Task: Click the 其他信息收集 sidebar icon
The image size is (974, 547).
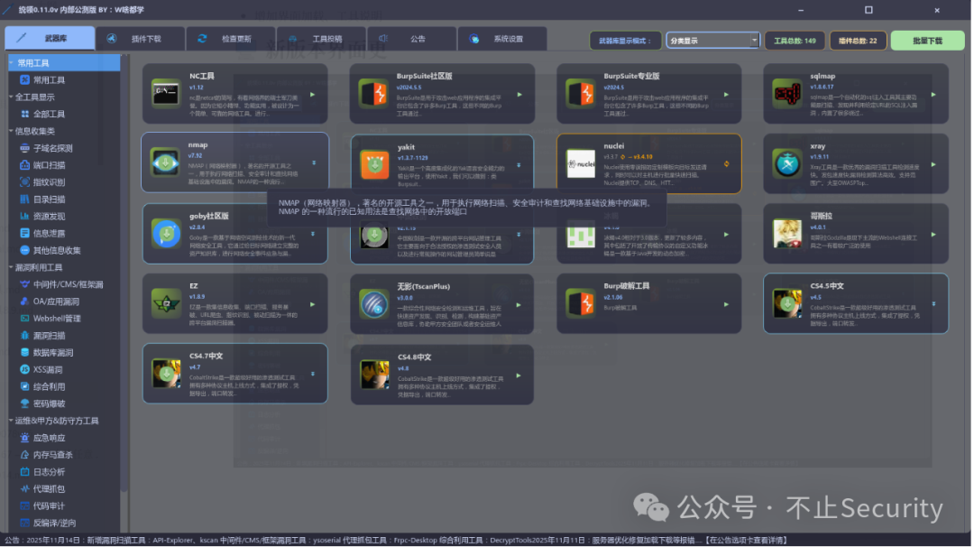Action: [x=25, y=250]
